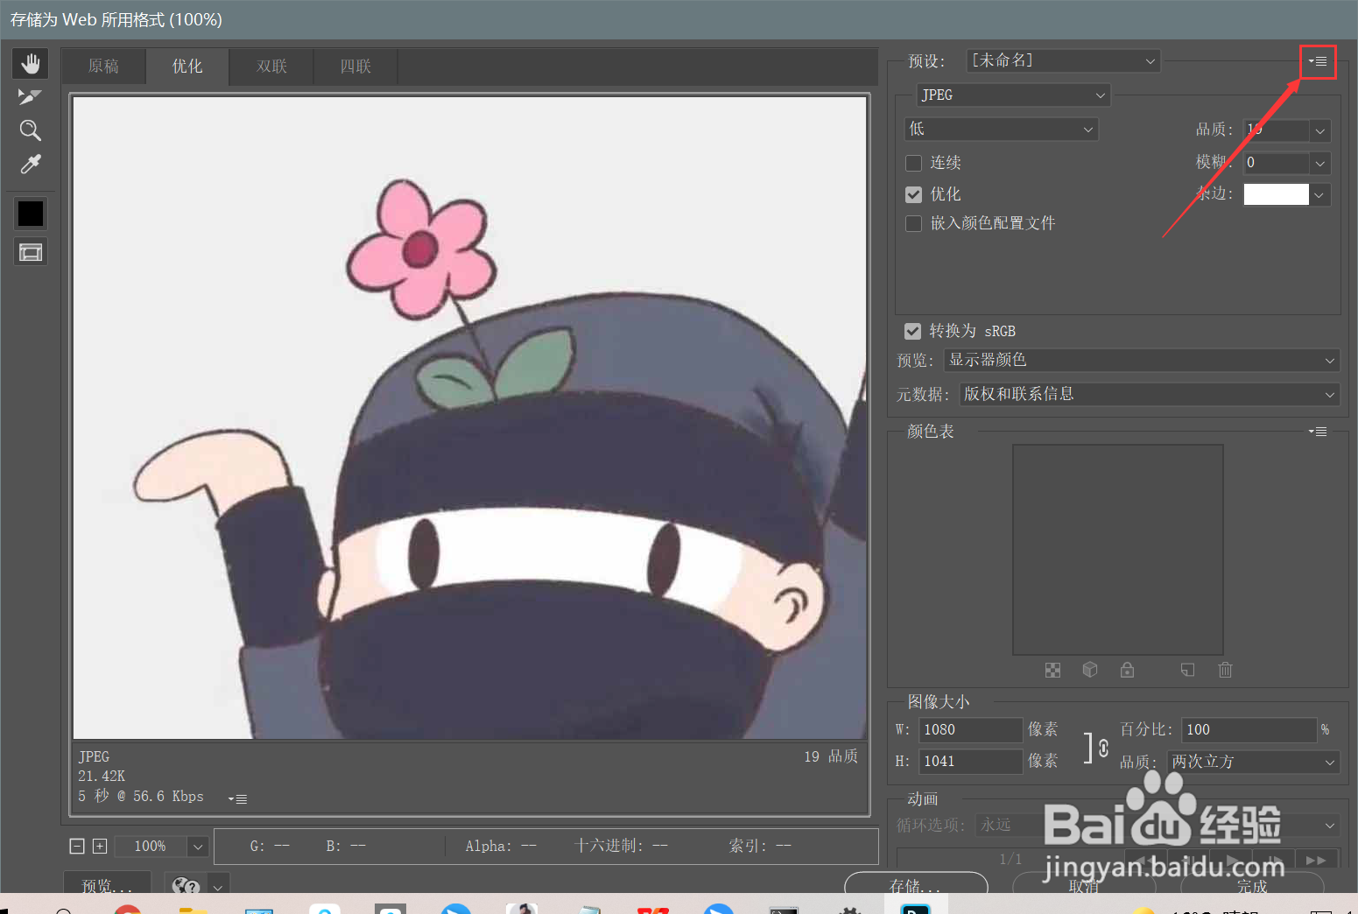Click the 19 品质 preview label
The height and width of the screenshot is (914, 1358).
[x=831, y=756]
